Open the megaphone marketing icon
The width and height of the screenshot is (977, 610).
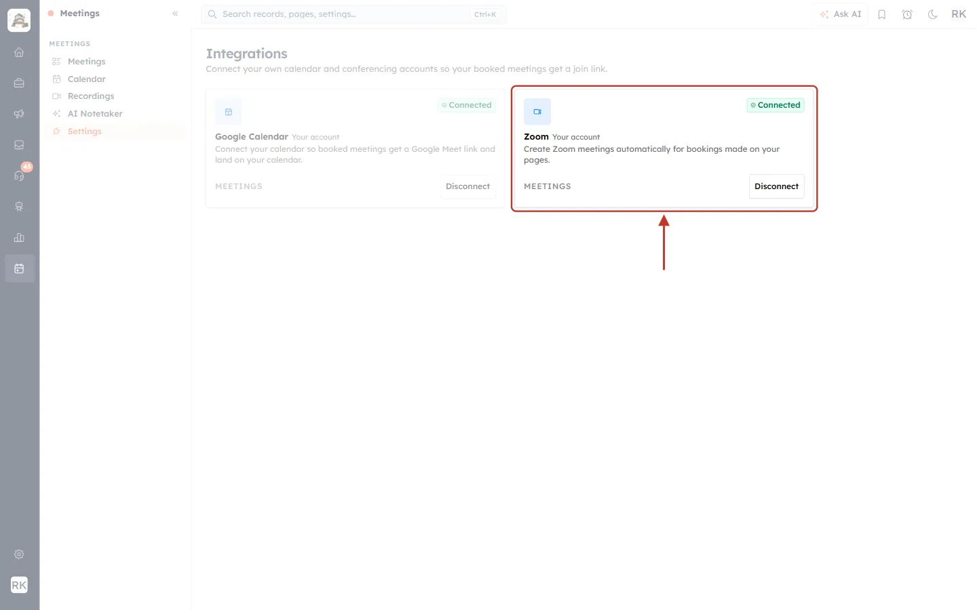point(19,114)
